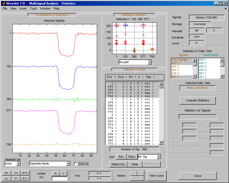The image size is (229, 183).
Task: Click the Select ALL button
Action: (x=118, y=164)
